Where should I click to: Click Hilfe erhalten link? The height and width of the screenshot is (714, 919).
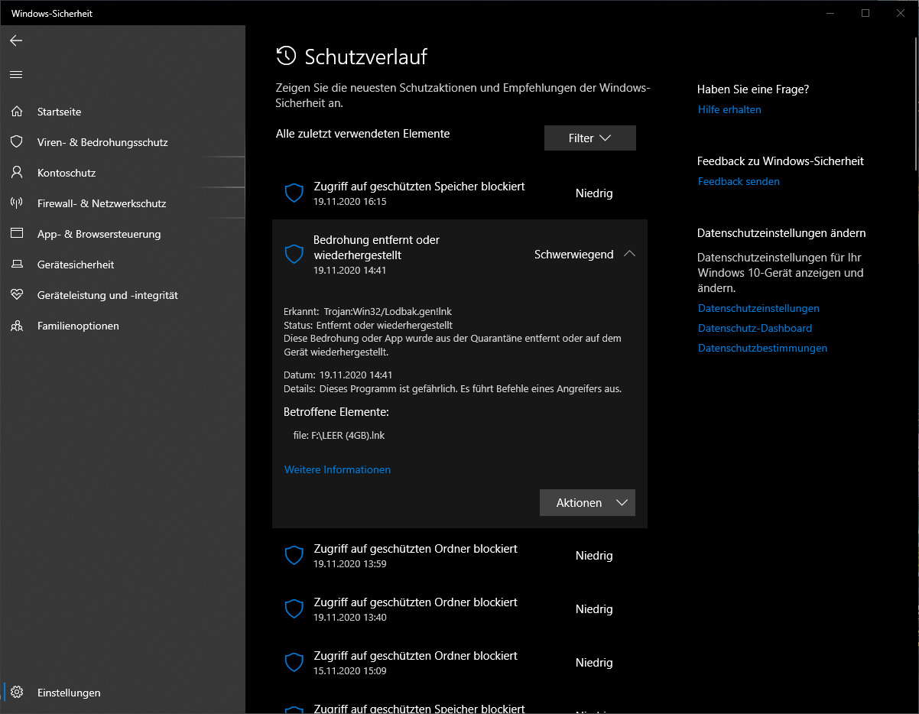[729, 109]
